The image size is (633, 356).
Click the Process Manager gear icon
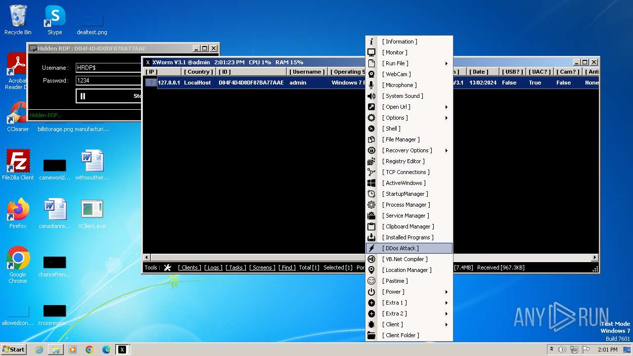(x=371, y=205)
